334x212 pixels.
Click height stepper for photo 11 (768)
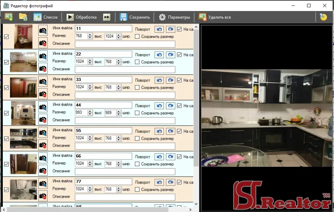click(x=90, y=36)
